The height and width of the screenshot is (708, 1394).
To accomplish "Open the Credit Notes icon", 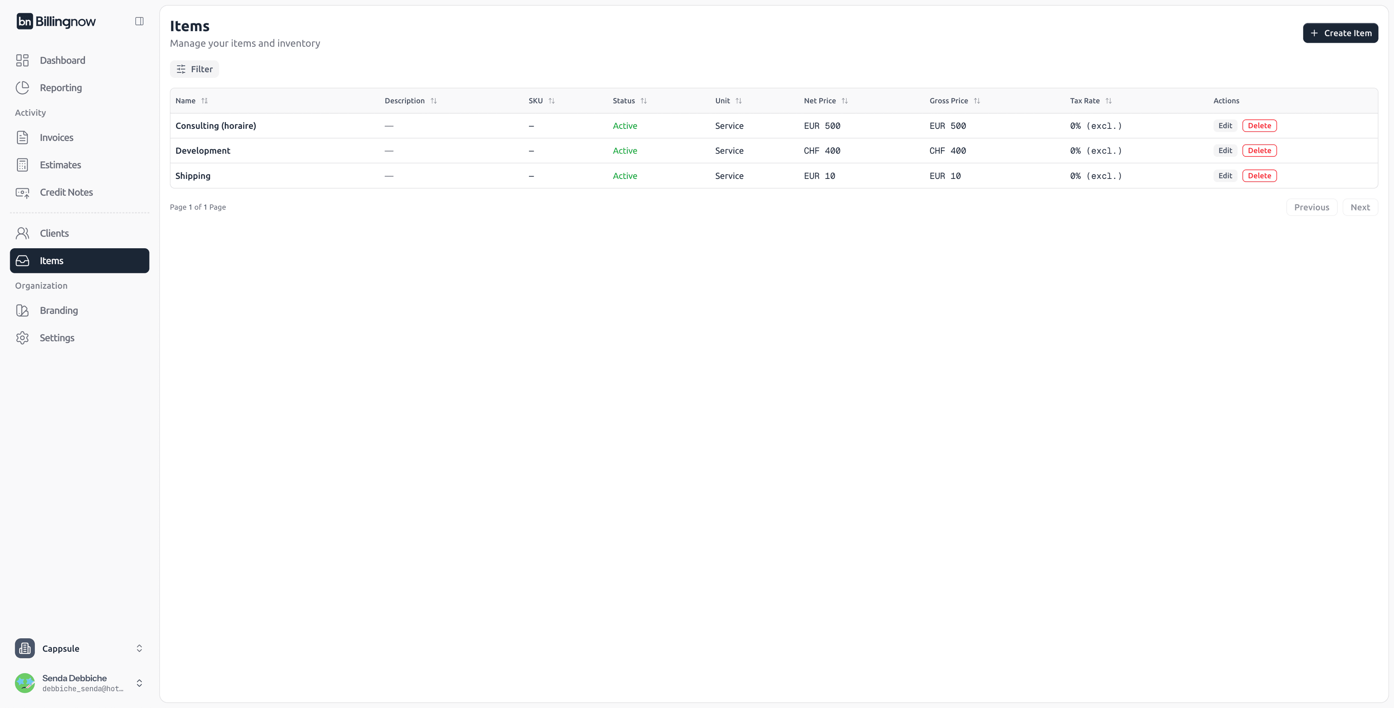I will pos(22,193).
